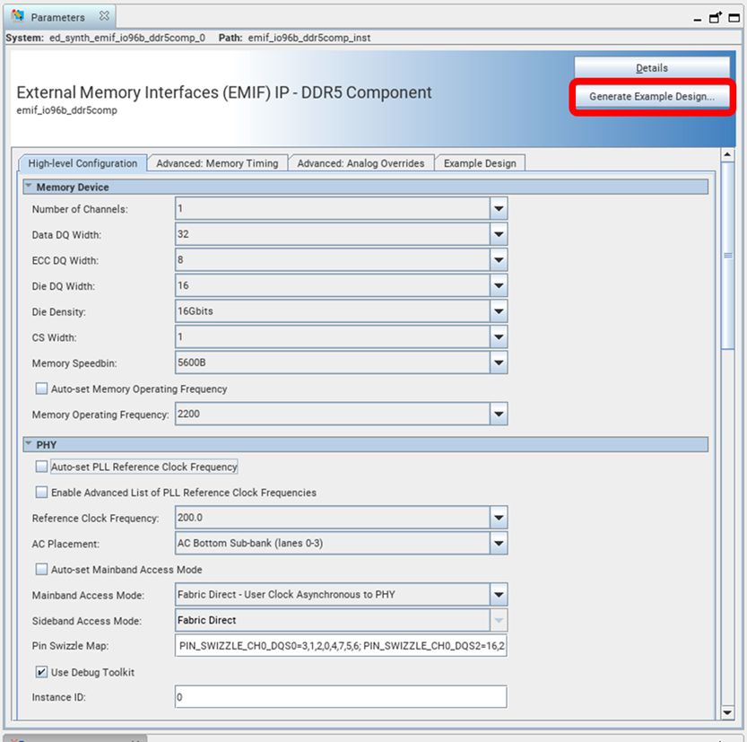The width and height of the screenshot is (747, 742).
Task: Enable Auto-set Memory Operating Frequency checkbox
Action: (41, 388)
